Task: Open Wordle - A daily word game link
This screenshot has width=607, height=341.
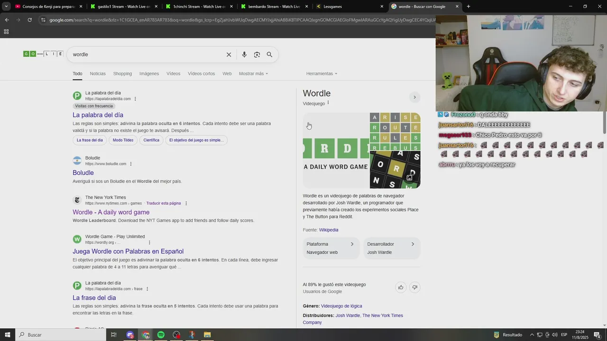Action: [x=111, y=212]
